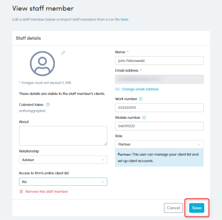
Task: Click the trash icon for removing staff
Action: point(21,191)
